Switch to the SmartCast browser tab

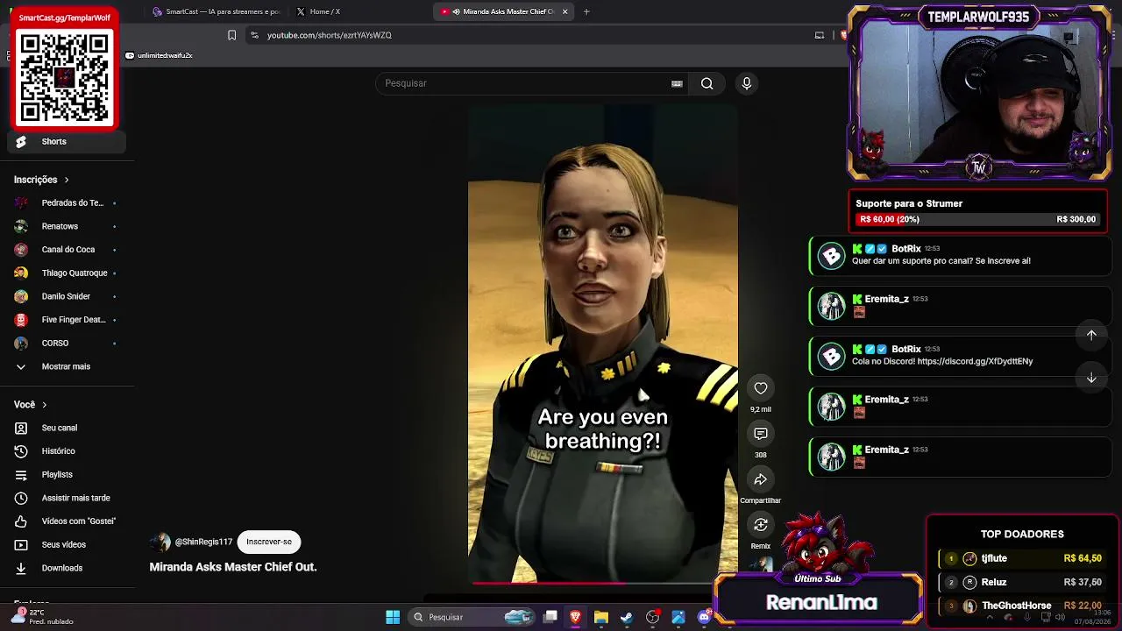pos(216,11)
